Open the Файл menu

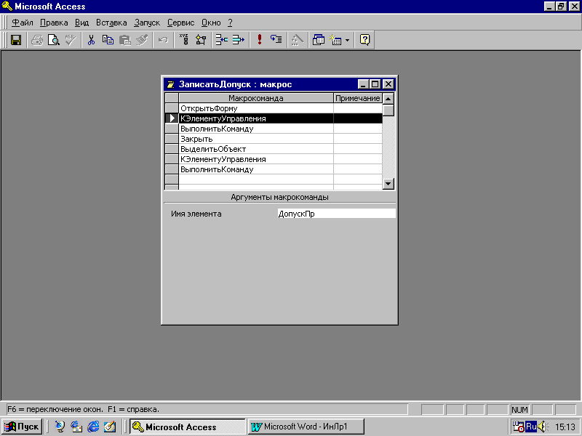point(23,23)
